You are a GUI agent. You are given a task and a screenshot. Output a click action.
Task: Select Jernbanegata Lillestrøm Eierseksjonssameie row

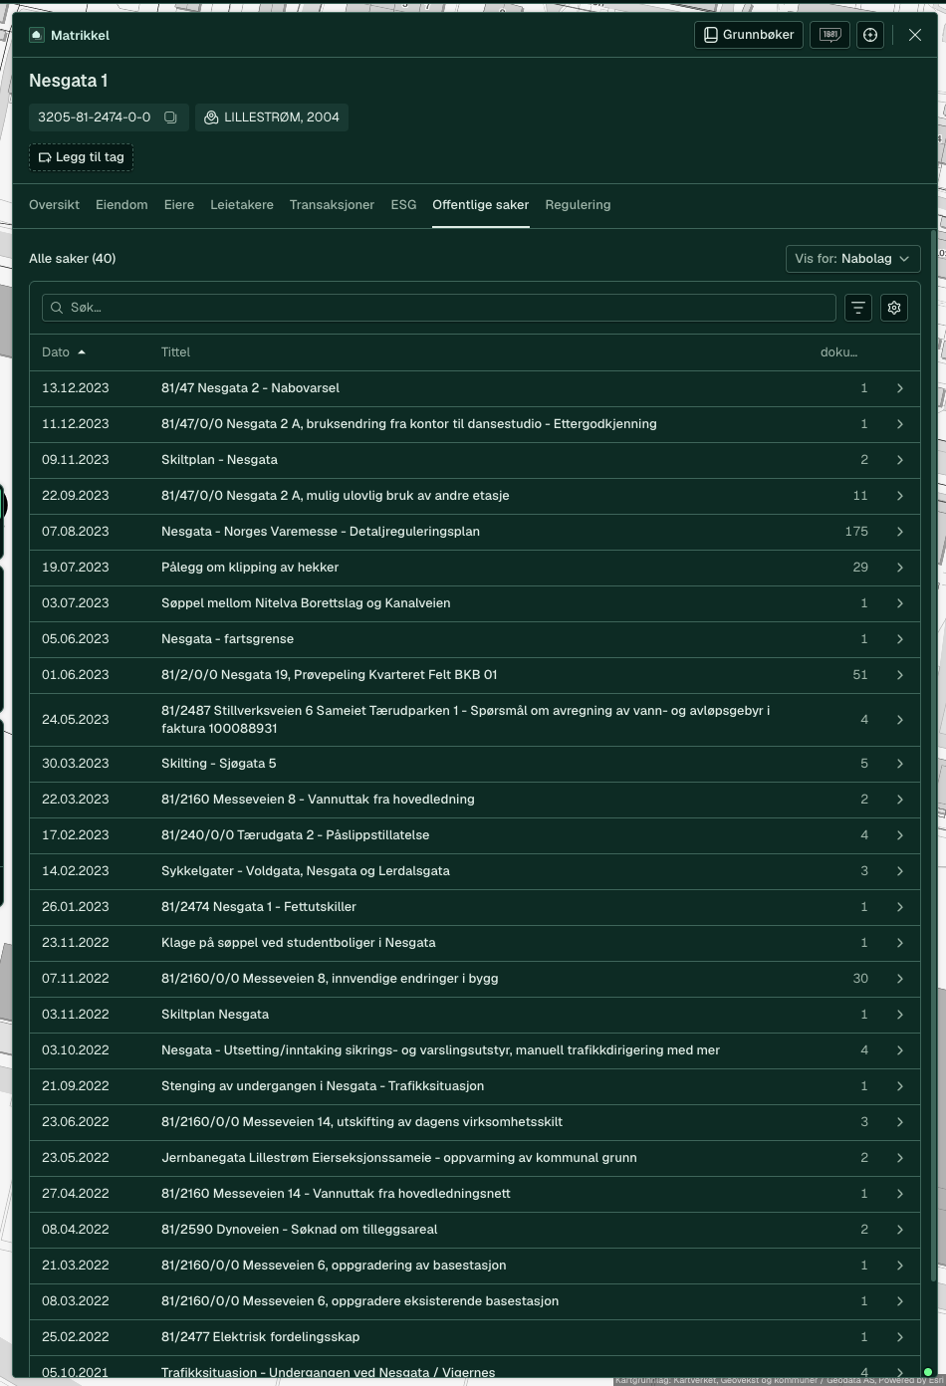pyautogui.click(x=475, y=1158)
